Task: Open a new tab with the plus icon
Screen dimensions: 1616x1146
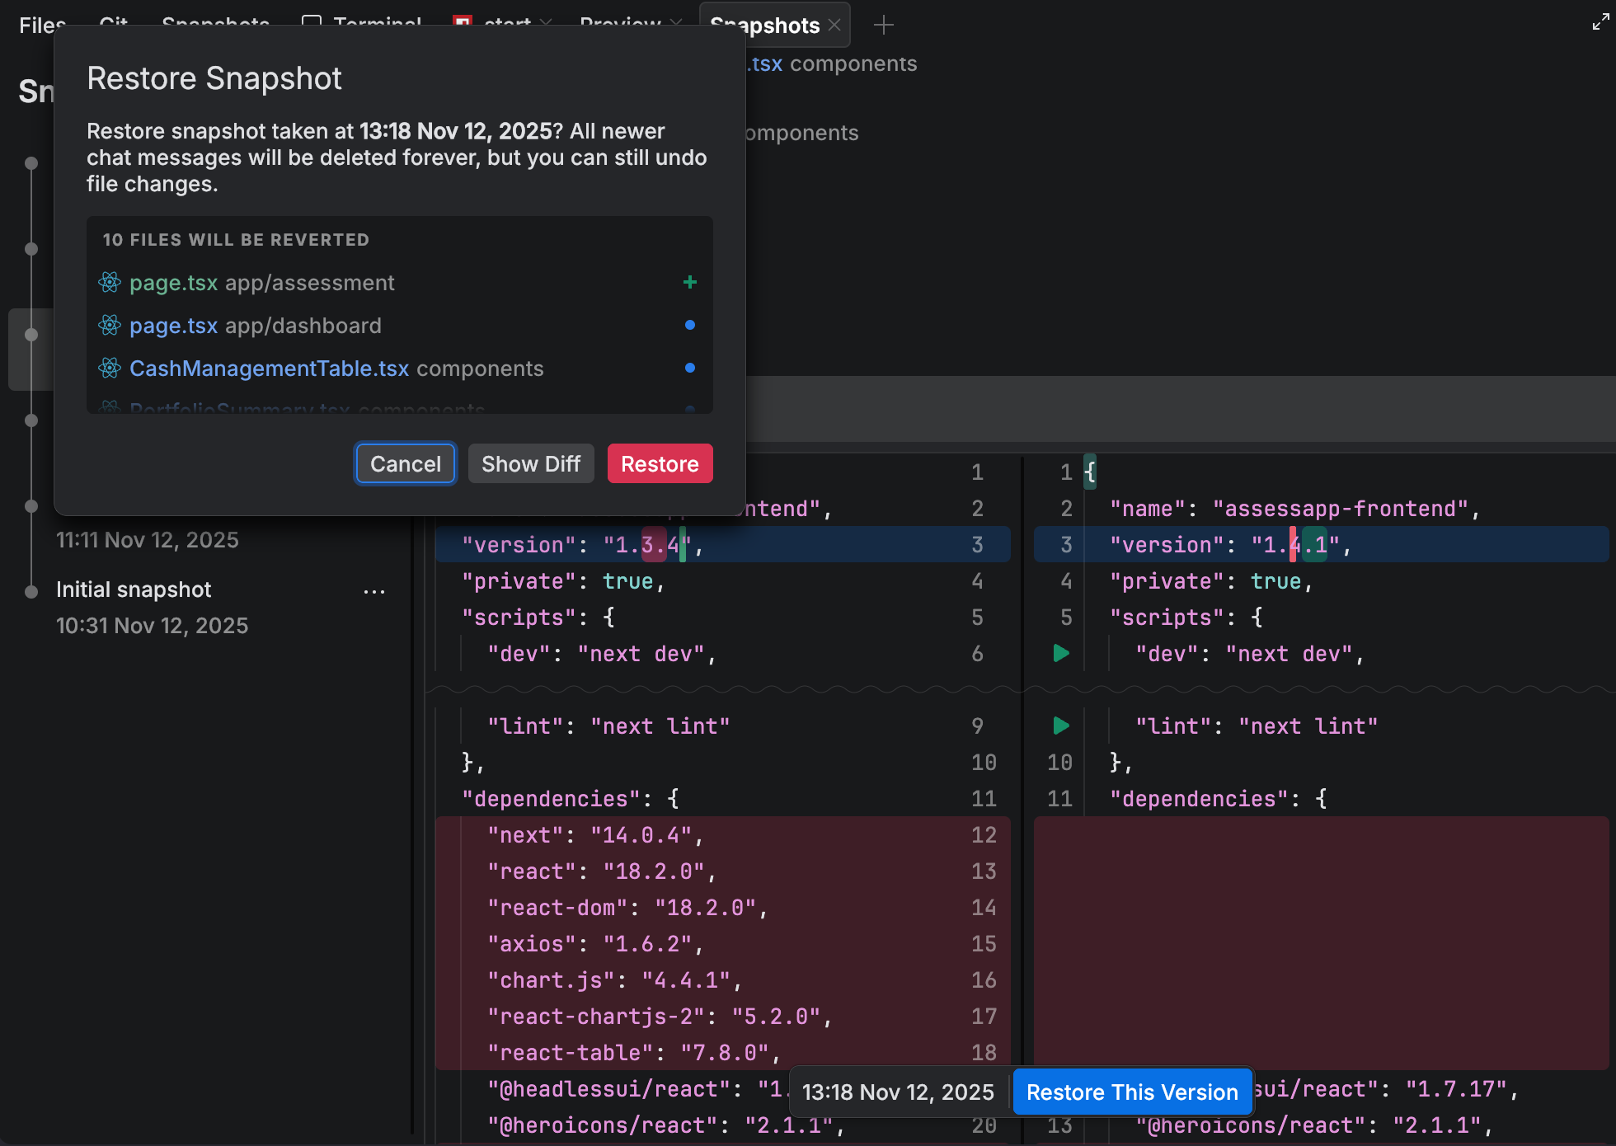Action: tap(883, 26)
